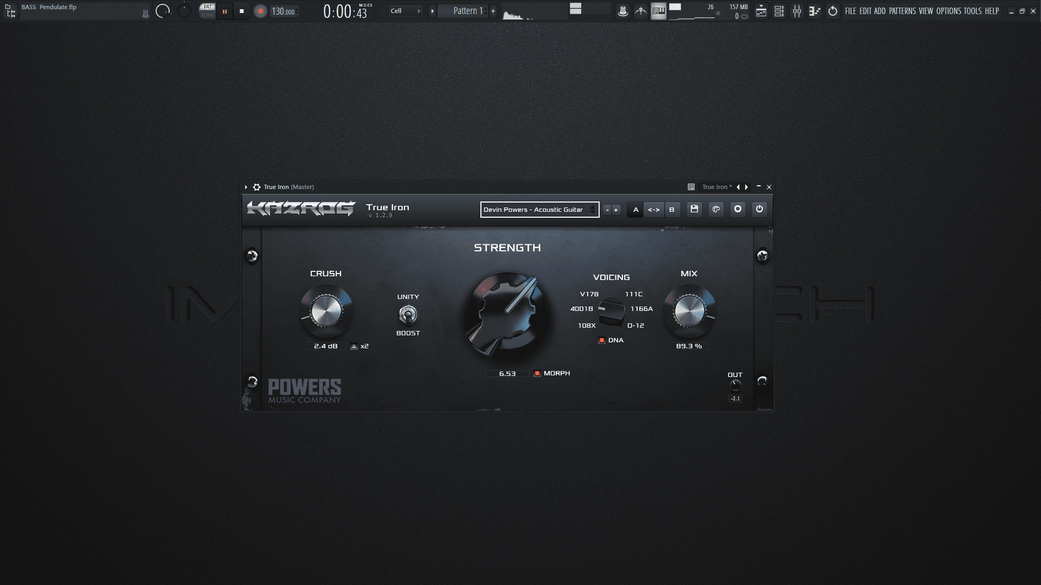Select the O-12 voicing
Viewport: 1041px width, 585px height.
635,326
